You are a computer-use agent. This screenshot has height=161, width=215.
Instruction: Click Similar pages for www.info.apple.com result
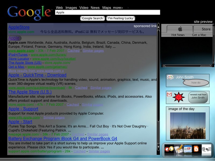pos(54,118)
